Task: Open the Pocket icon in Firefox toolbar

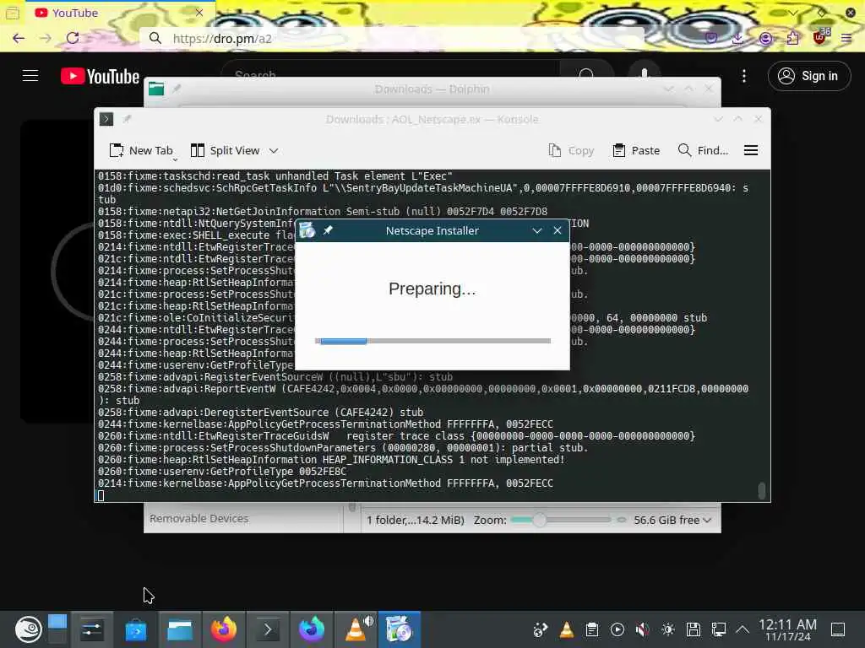Action: (x=711, y=38)
